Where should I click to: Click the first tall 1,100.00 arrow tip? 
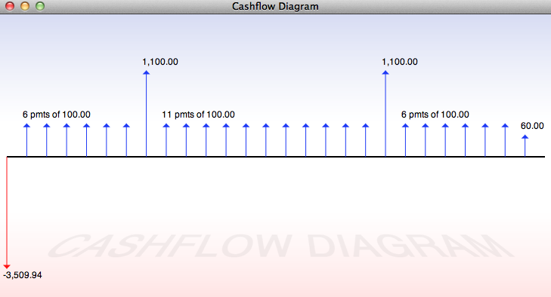pyautogui.click(x=146, y=72)
